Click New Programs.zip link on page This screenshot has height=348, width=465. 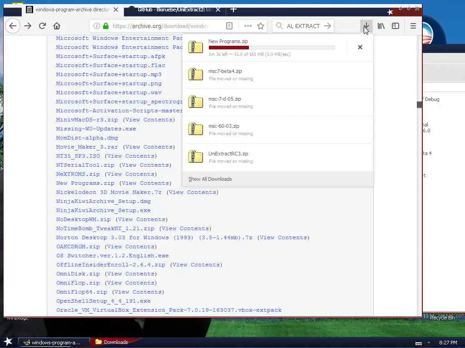click(x=85, y=183)
